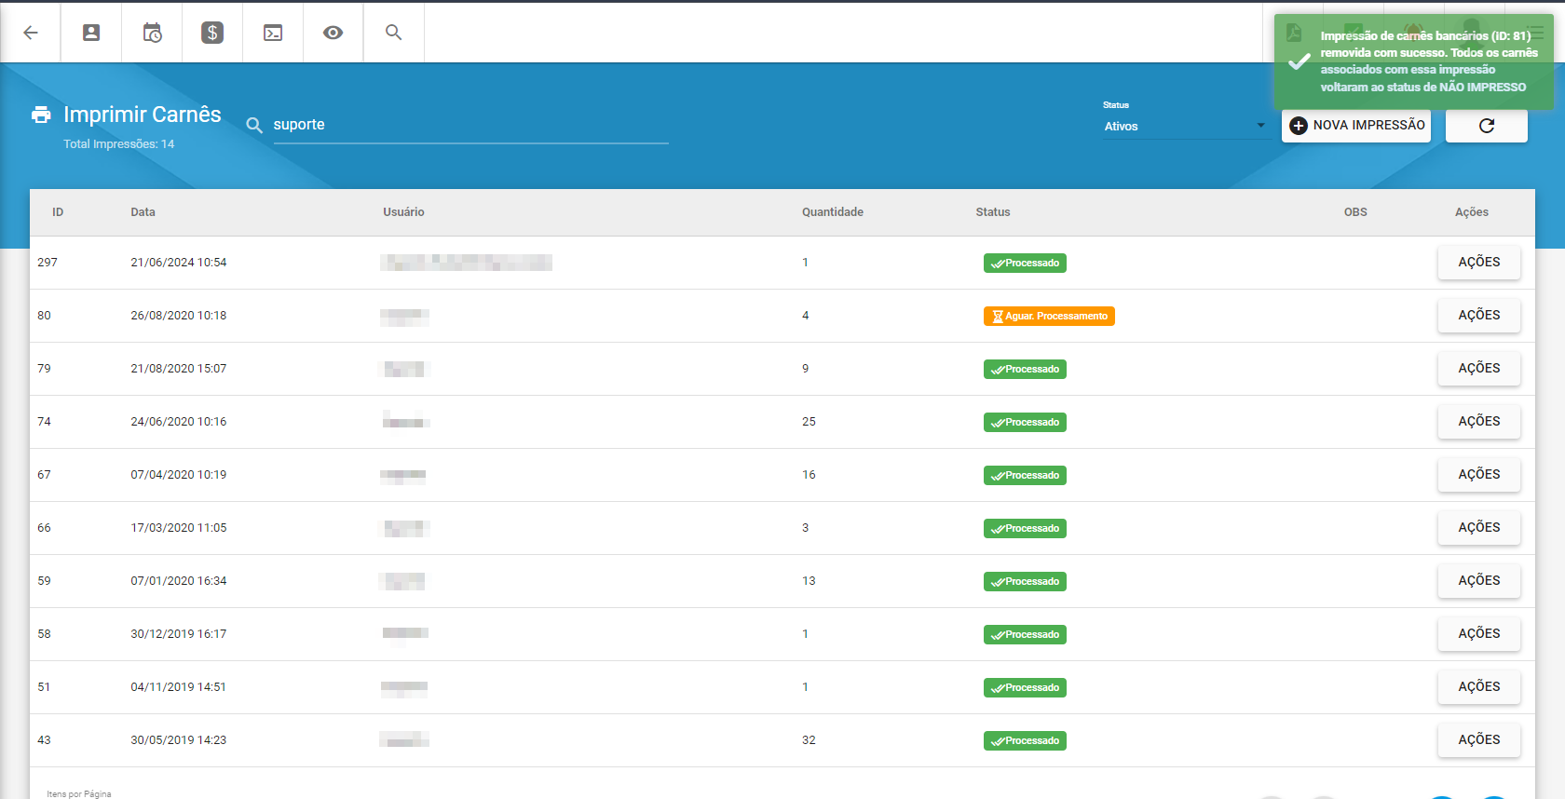Click the NOVA IMPRESSÃO button
The height and width of the screenshot is (799, 1565).
tap(1355, 126)
